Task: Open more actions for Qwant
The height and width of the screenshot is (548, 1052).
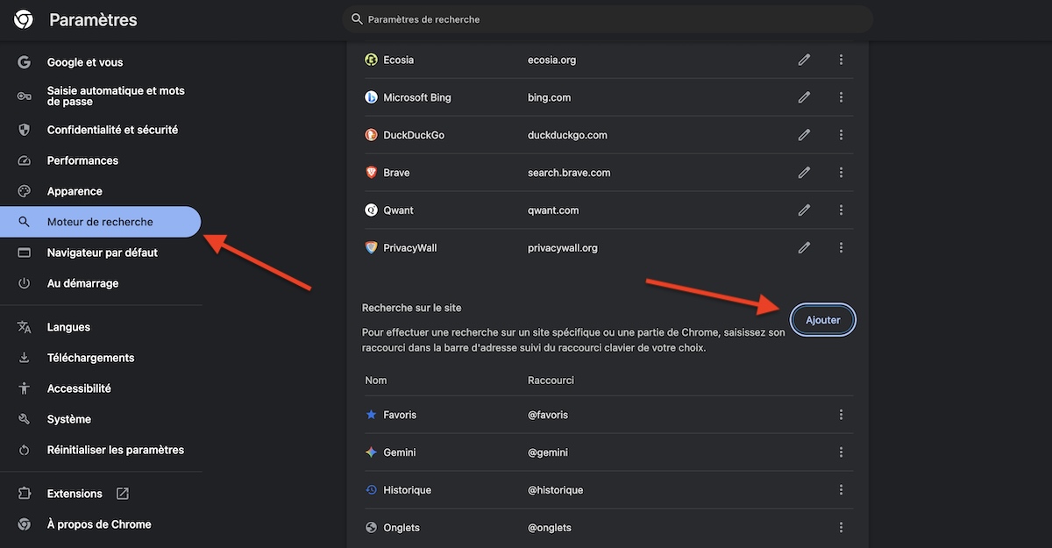Action: (841, 210)
